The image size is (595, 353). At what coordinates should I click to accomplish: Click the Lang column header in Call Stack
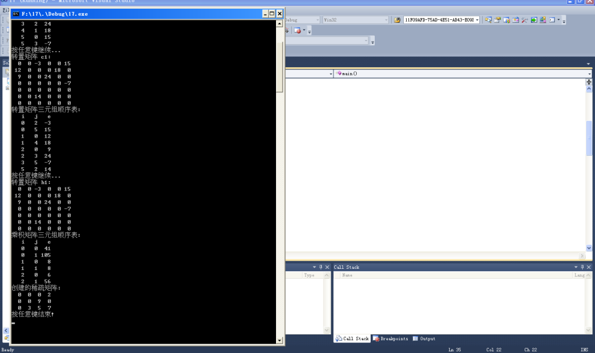pyautogui.click(x=579, y=275)
